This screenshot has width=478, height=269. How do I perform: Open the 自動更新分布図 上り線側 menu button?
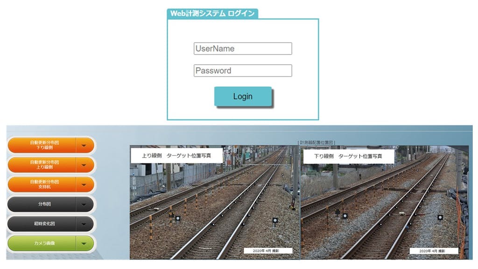(x=42, y=165)
